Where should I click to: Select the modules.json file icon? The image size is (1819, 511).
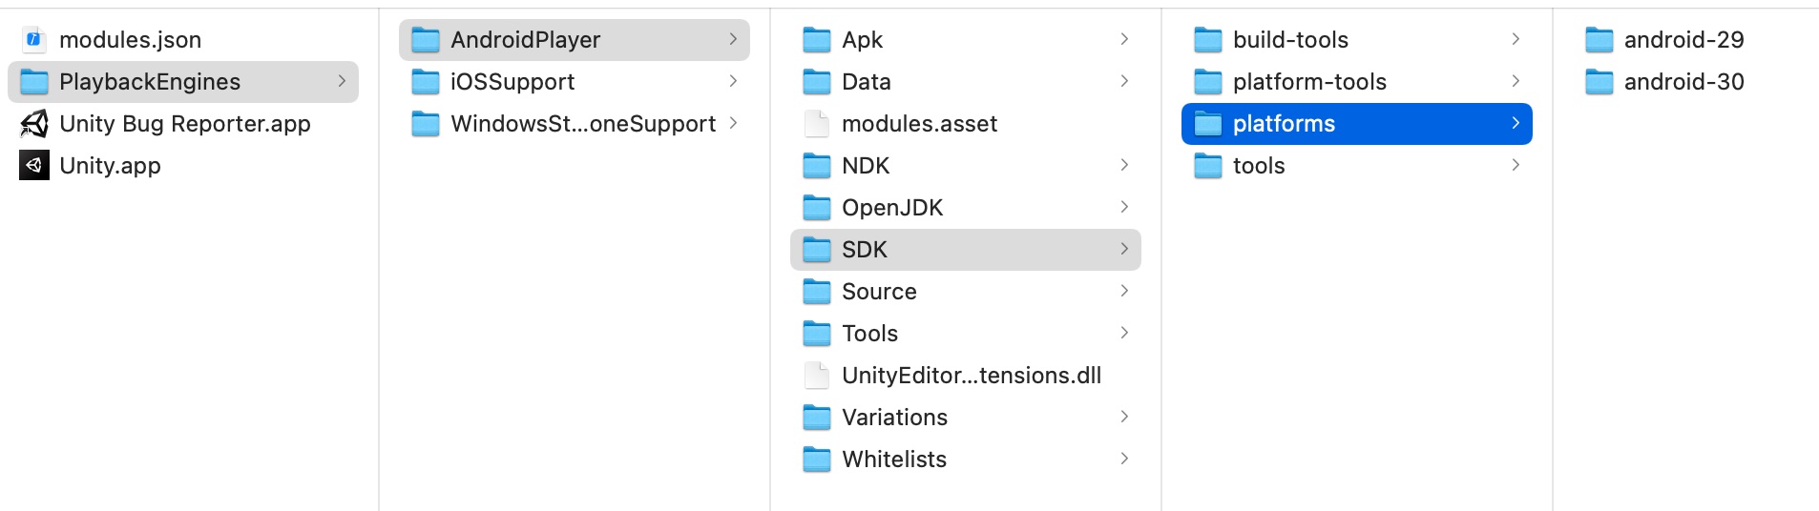click(34, 40)
